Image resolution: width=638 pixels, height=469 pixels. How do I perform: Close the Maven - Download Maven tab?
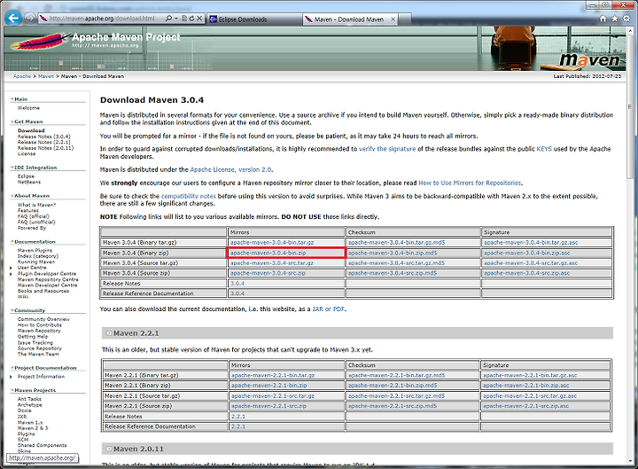[x=393, y=20]
